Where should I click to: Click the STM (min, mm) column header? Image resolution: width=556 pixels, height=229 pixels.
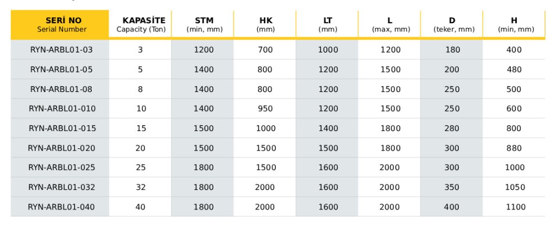pos(203,24)
